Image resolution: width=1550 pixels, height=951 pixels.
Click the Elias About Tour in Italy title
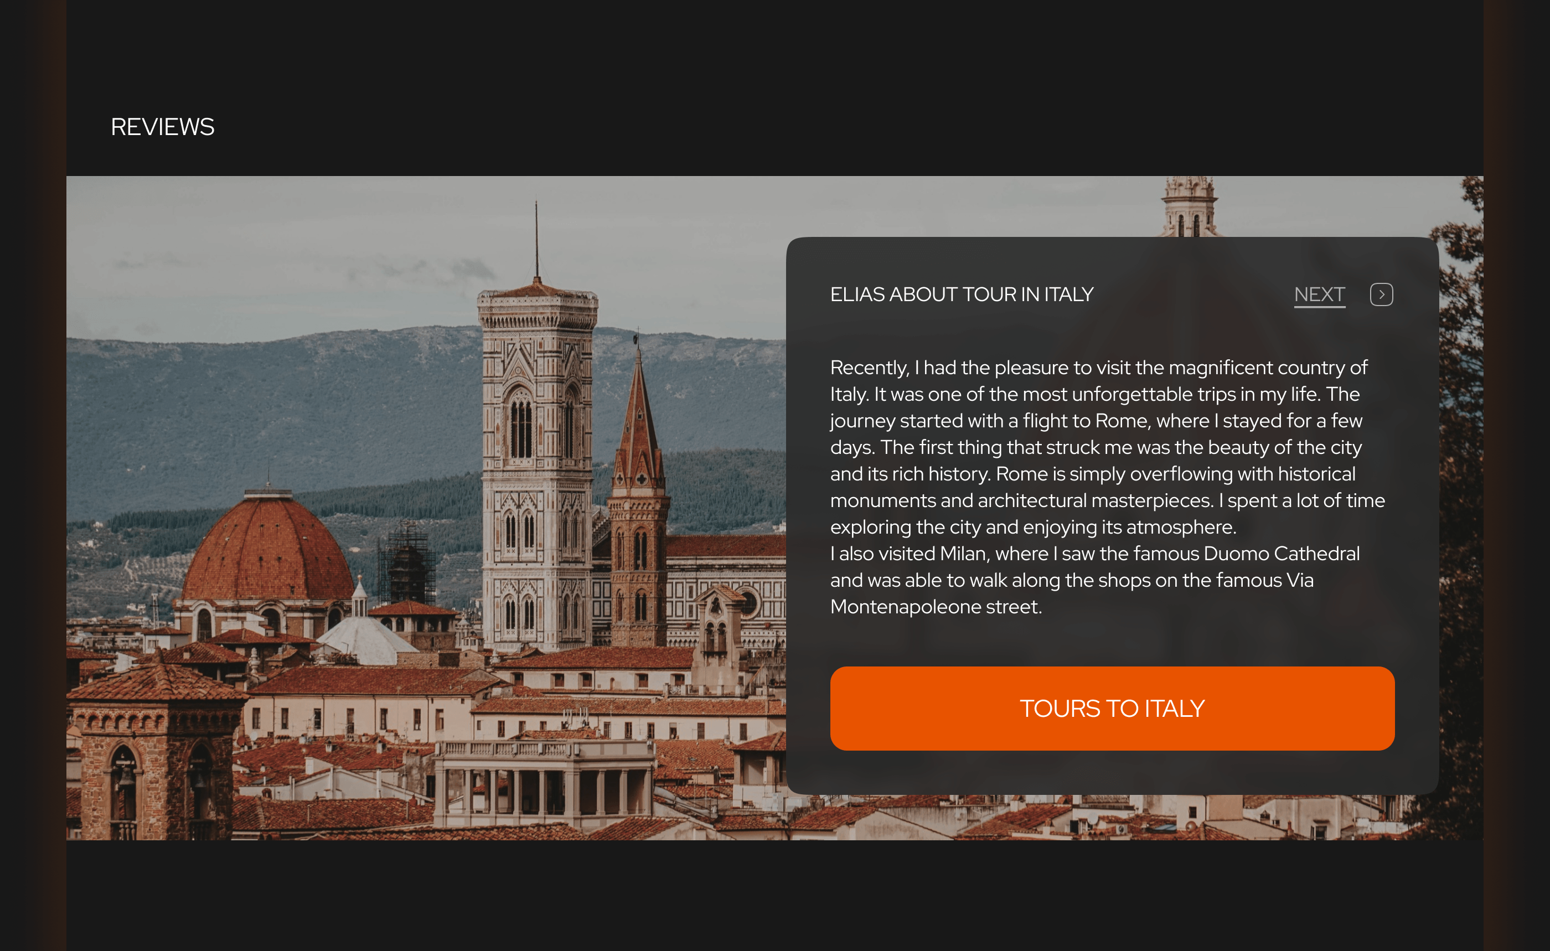pyautogui.click(x=961, y=294)
